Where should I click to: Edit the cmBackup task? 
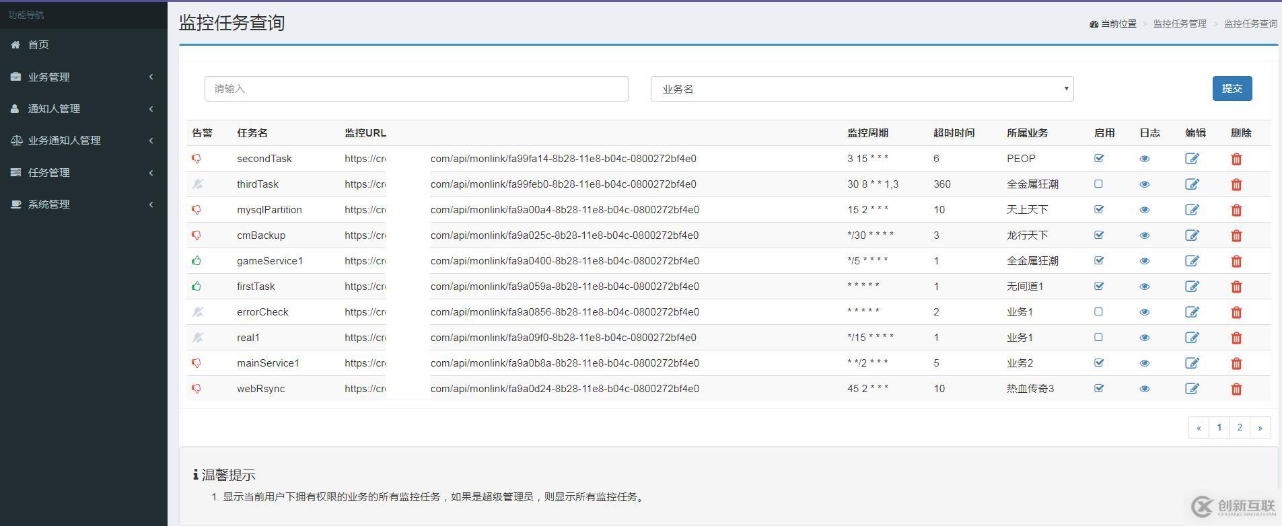[x=1192, y=235]
